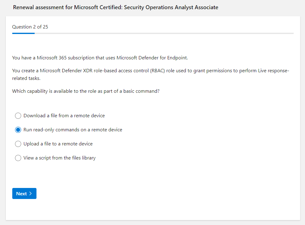Click the "Upload a file to a remote device" answer text
The width and height of the screenshot is (305, 225).
(x=58, y=144)
